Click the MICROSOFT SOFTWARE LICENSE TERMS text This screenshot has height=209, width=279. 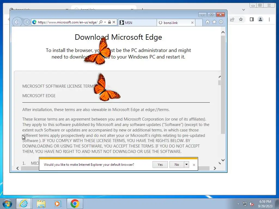coord(59,86)
